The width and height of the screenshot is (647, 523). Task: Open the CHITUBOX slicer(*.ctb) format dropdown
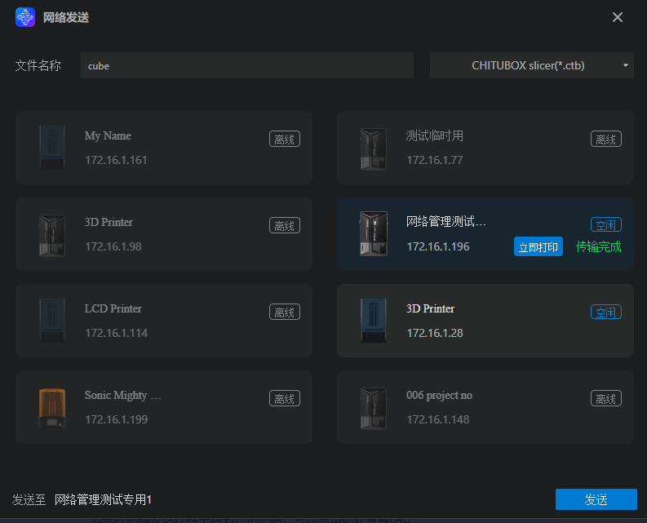tap(531, 65)
